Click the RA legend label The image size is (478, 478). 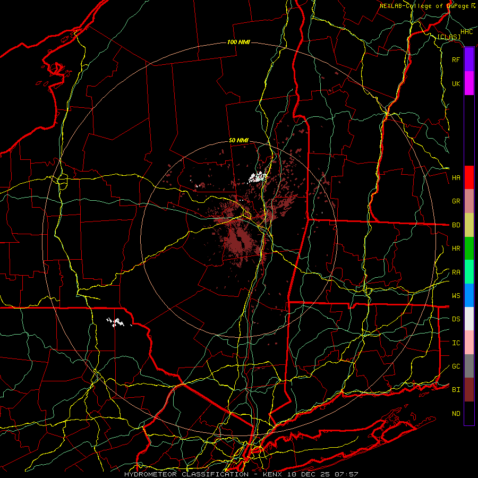tap(456, 272)
